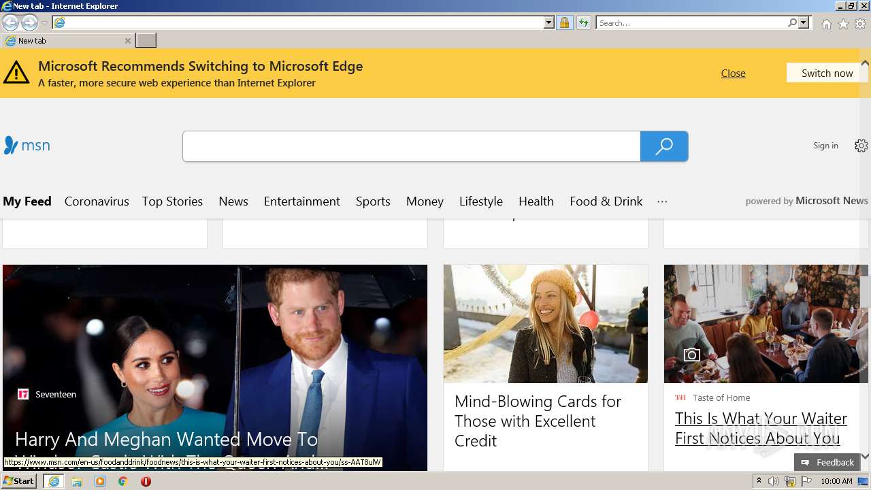871x490 pixels.
Task: Click the page scrollbar down arrow
Action: pos(865,457)
